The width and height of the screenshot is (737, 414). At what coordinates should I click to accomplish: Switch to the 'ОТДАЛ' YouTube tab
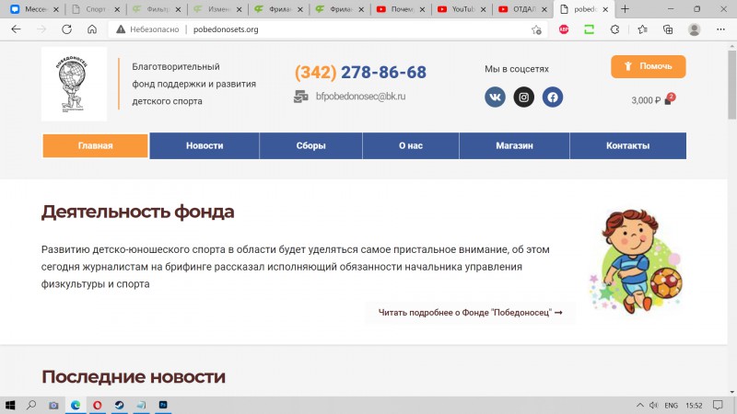(522, 9)
